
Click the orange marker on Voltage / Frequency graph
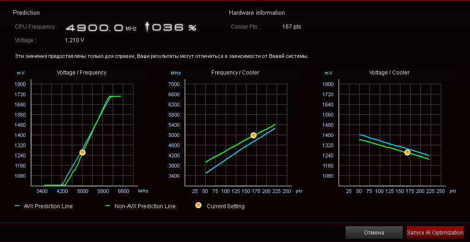[83, 153]
